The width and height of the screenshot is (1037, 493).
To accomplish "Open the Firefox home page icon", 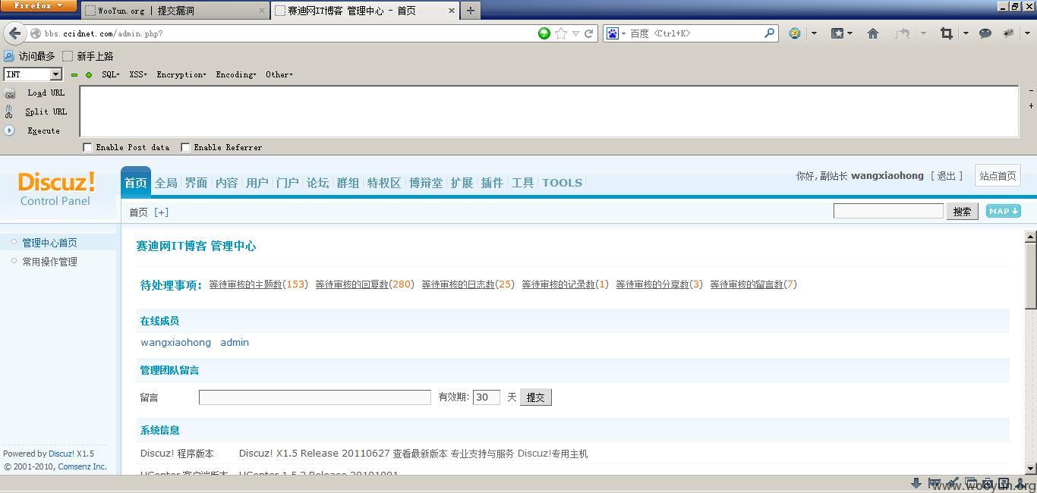I will [x=873, y=33].
